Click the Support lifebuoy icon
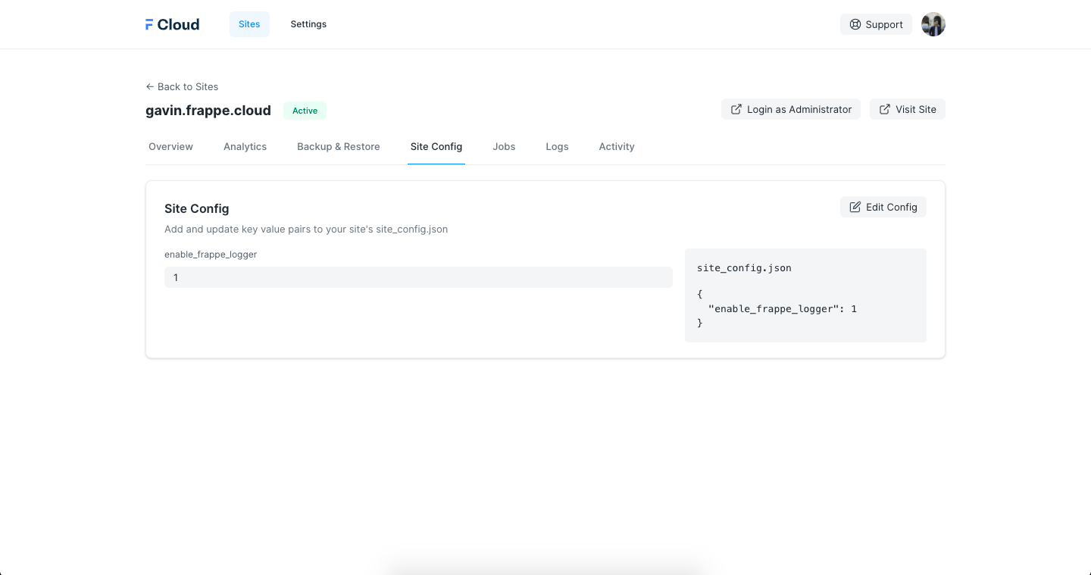The width and height of the screenshot is (1091, 575). coord(855,24)
